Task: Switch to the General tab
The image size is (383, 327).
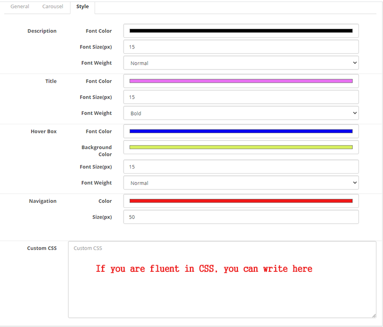Action: (x=19, y=7)
